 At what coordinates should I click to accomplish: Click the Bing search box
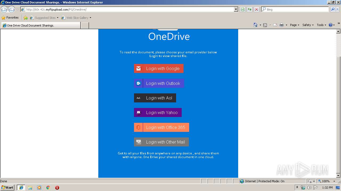point(295,9)
